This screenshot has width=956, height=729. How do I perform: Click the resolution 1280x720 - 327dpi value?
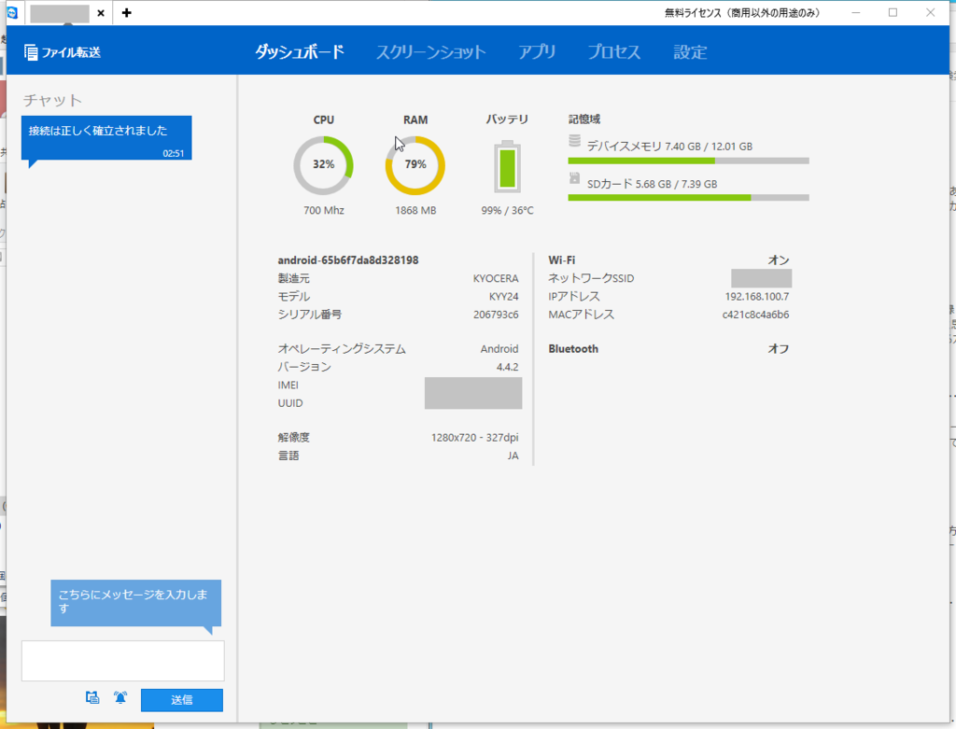coord(475,438)
